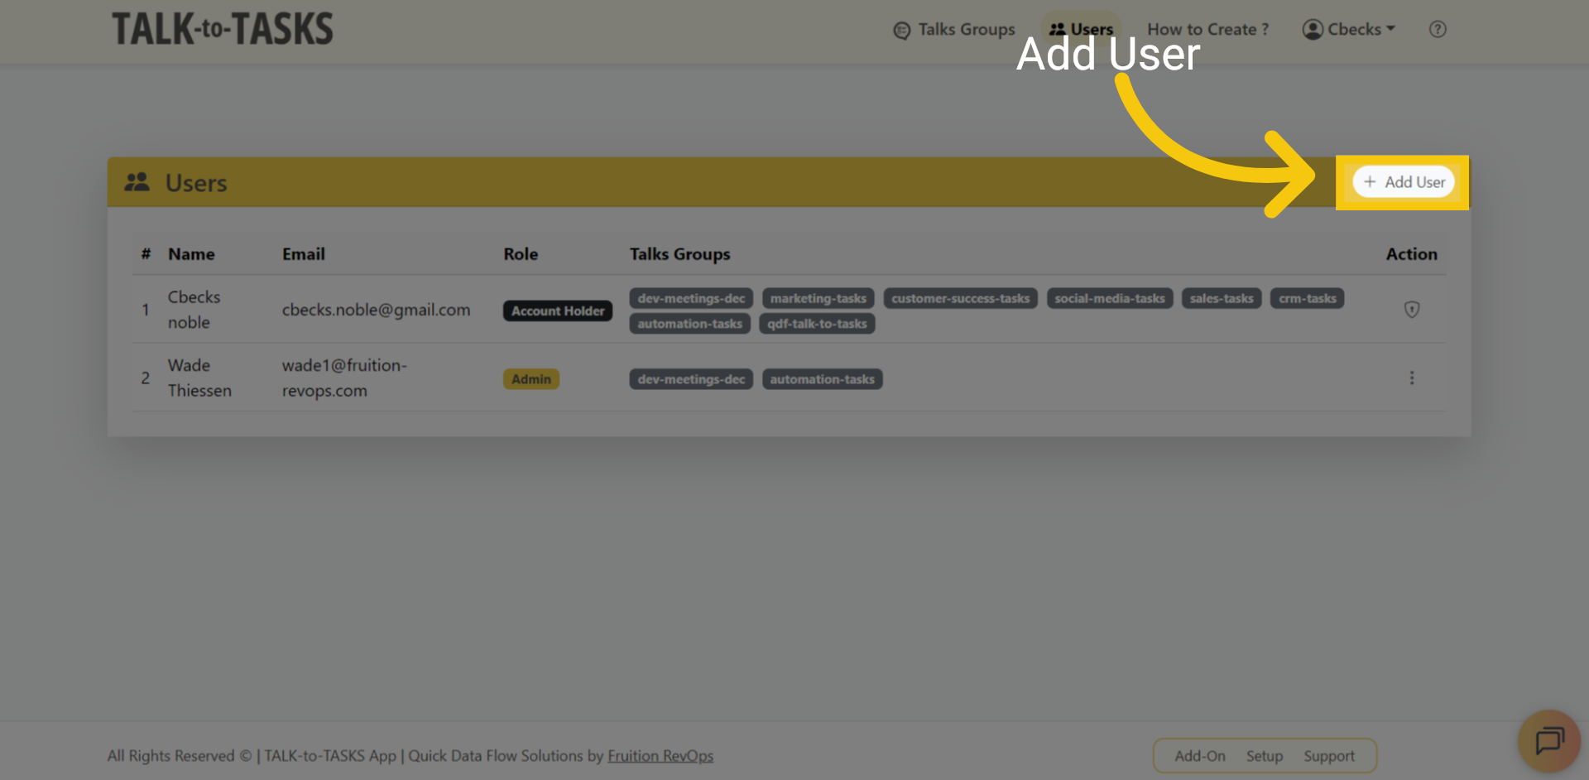Click the marketing-tasks group tag

(x=818, y=299)
